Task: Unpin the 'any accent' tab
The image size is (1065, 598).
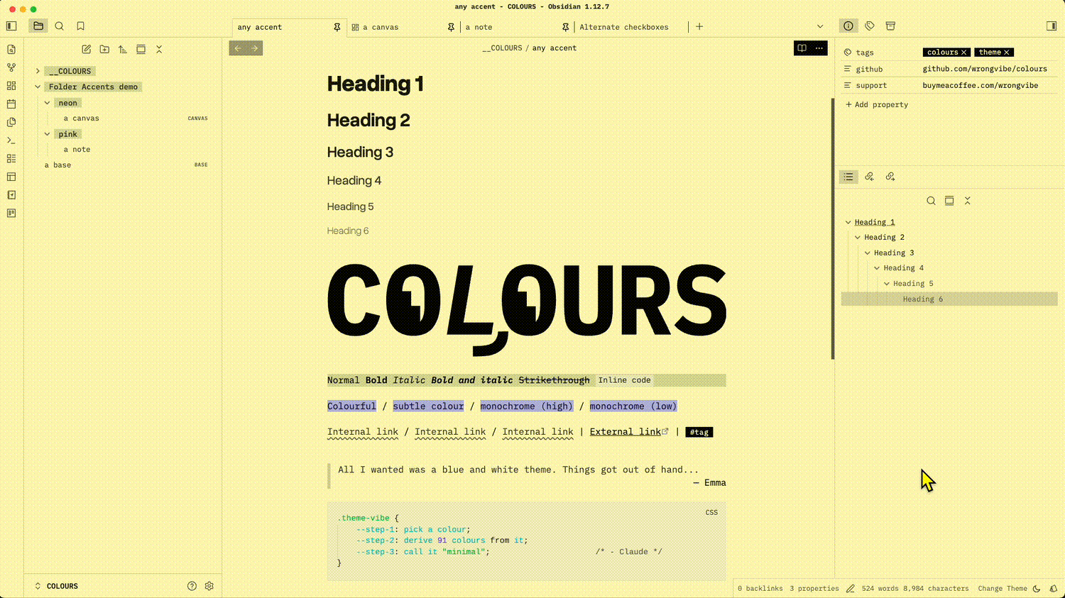Action: [337, 27]
